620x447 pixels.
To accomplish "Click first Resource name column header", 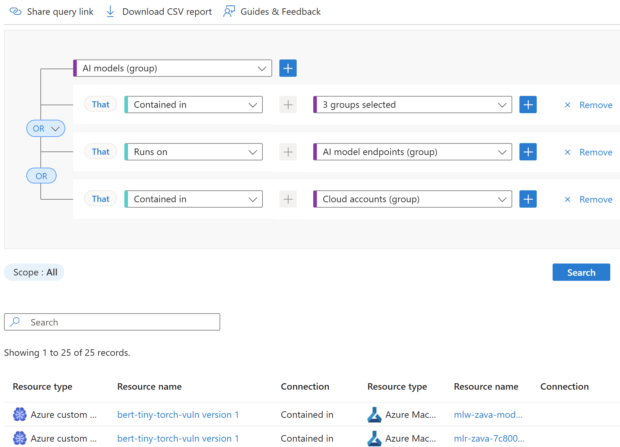I will click(150, 386).
